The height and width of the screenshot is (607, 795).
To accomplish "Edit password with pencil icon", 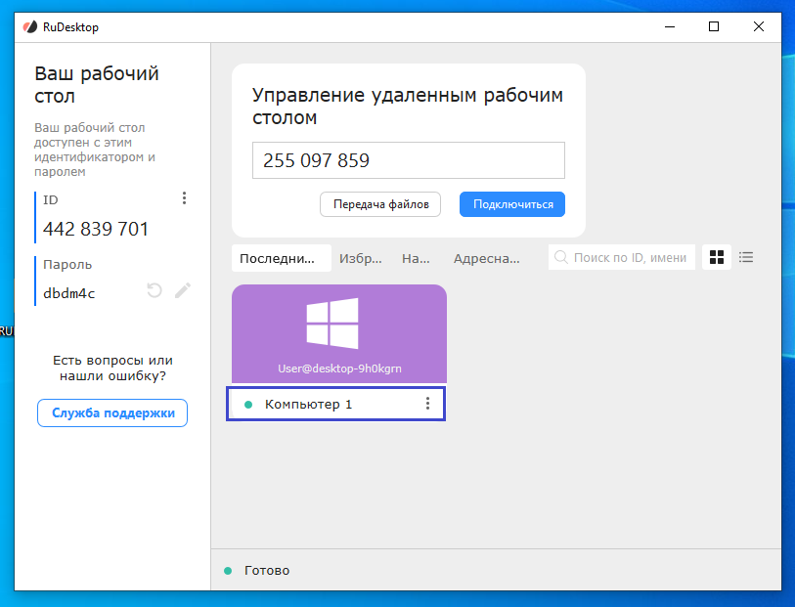I will (183, 290).
